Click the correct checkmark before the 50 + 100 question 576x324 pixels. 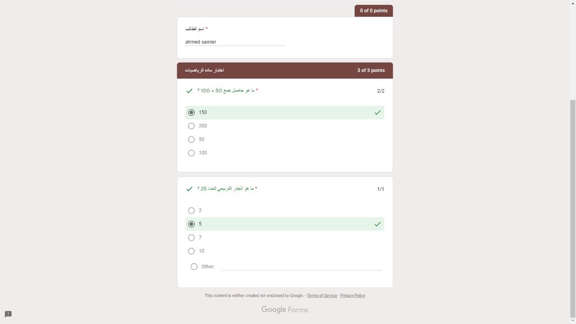pyautogui.click(x=189, y=91)
